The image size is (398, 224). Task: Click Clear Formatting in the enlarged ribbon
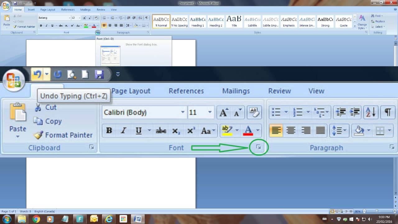coord(254,113)
